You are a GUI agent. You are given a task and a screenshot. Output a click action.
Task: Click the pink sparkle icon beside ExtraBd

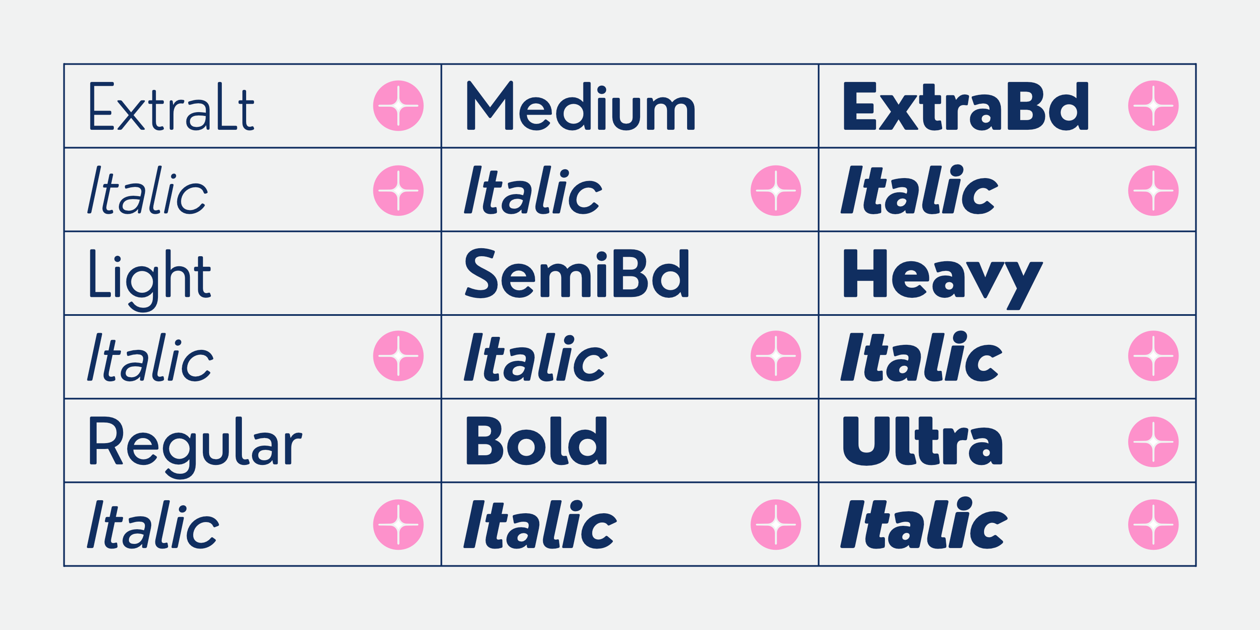[x=1153, y=106]
